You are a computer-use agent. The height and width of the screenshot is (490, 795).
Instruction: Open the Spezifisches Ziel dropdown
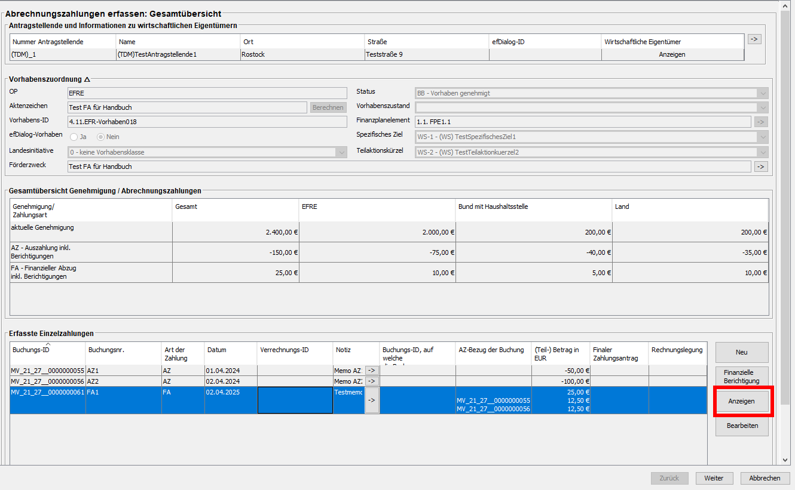(762, 137)
